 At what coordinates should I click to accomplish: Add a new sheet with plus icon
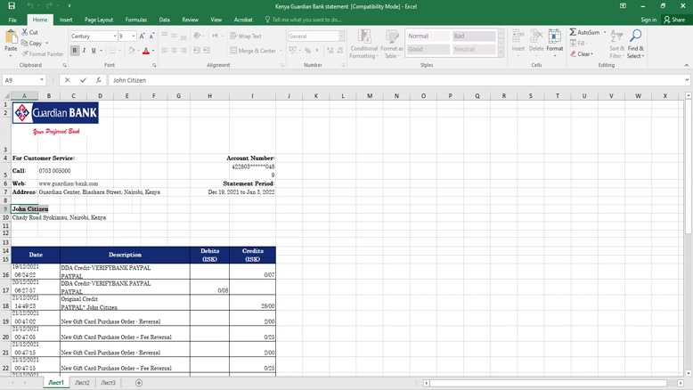pyautogui.click(x=139, y=383)
